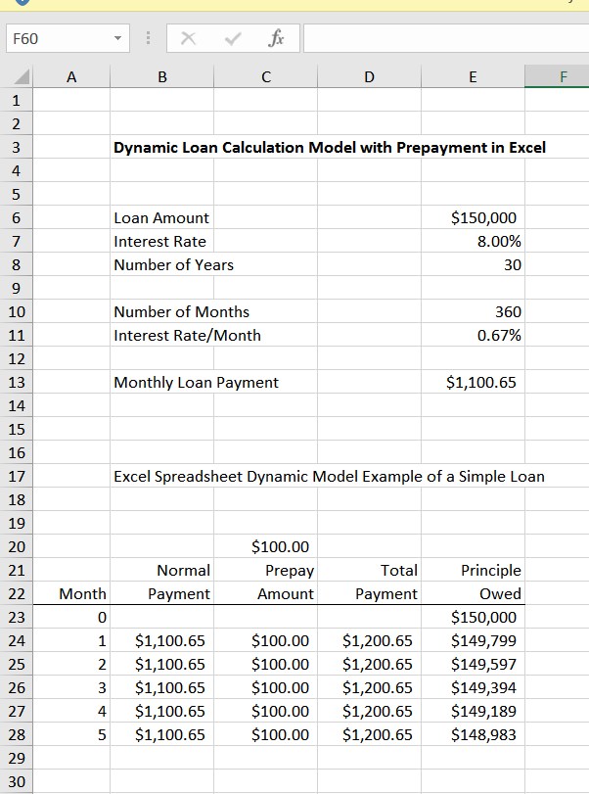This screenshot has width=589, height=794.
Task: Click the 'Number of Years' label
Action: click(173, 265)
